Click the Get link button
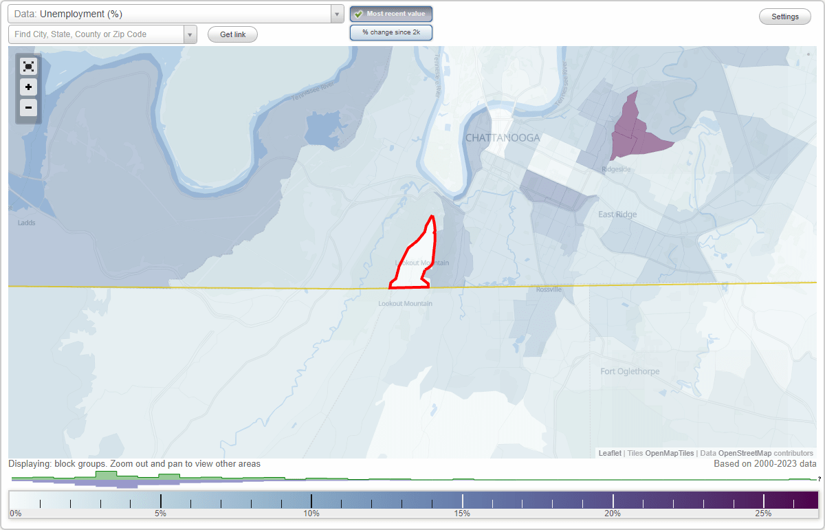825x530 pixels. pos(233,34)
